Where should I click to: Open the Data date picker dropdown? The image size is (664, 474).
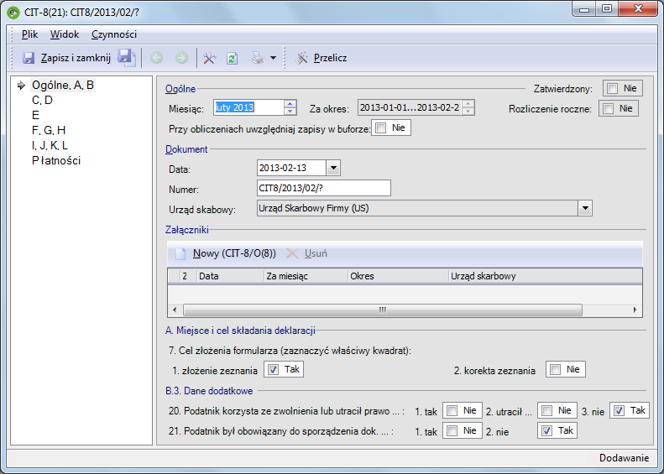tap(333, 168)
